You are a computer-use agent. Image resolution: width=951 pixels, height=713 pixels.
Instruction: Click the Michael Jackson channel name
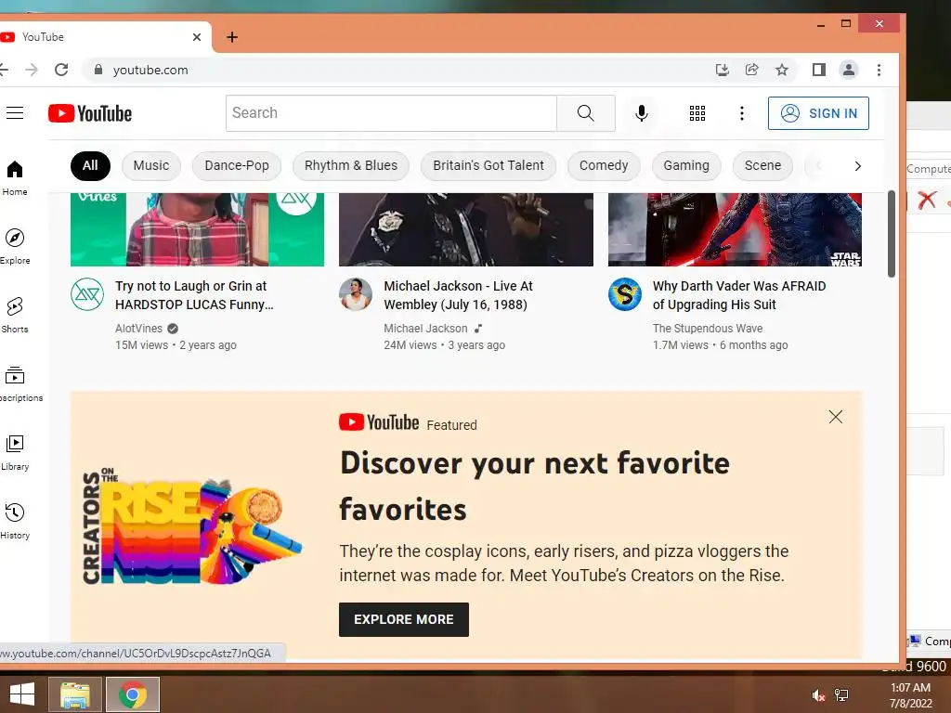[x=425, y=328]
